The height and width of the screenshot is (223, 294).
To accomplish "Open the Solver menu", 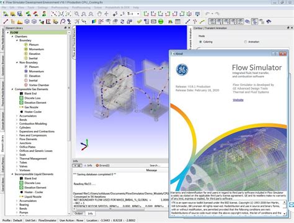I will (98, 7).
